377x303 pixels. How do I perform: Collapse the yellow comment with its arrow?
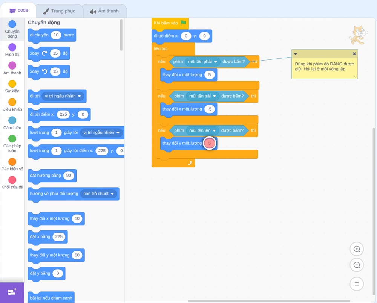click(x=296, y=54)
